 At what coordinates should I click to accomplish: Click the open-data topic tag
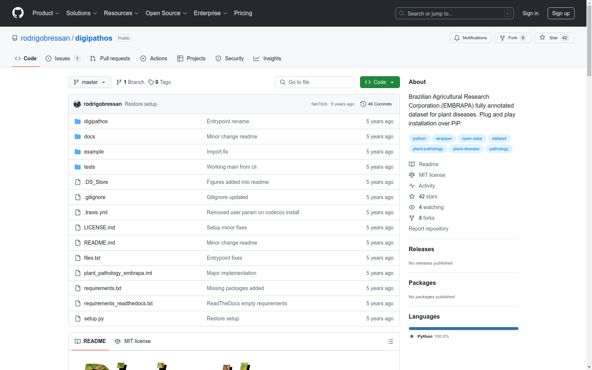tap(472, 138)
